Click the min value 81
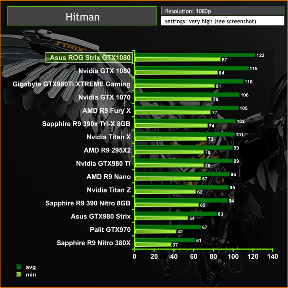 point(218,86)
